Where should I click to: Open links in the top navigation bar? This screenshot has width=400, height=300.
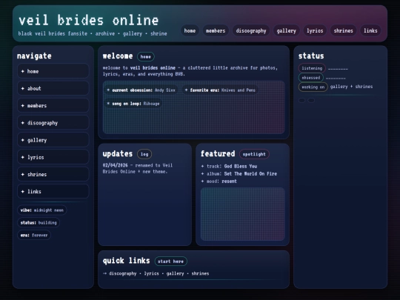click(370, 30)
